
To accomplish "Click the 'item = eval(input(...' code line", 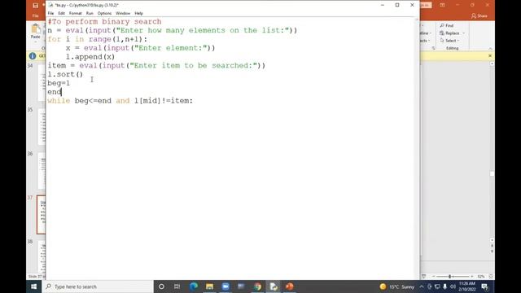I will 156,65.
